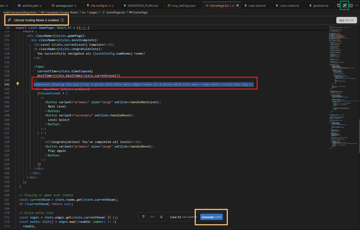Click the magic wand Literate Coding icon

pos(344,5)
